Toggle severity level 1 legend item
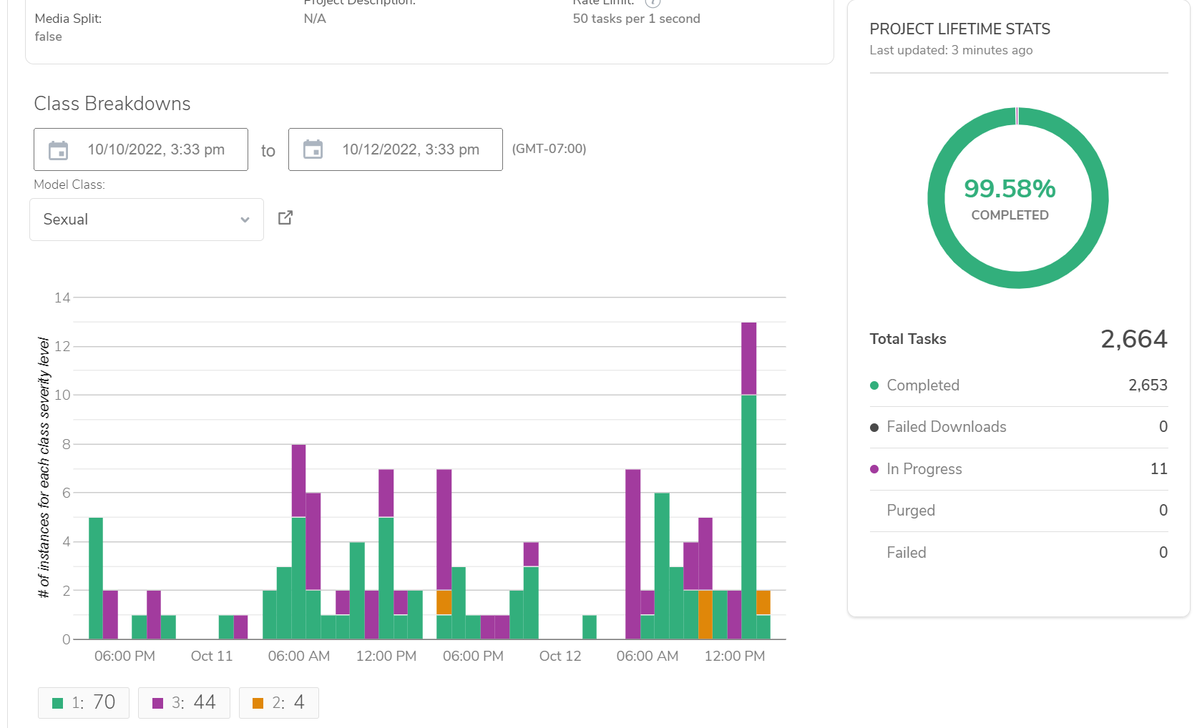This screenshot has width=1202, height=728. coord(84,703)
